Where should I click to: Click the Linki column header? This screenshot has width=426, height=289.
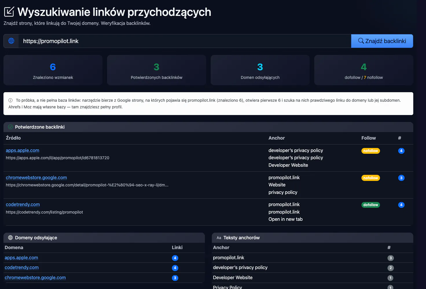pyautogui.click(x=177, y=247)
